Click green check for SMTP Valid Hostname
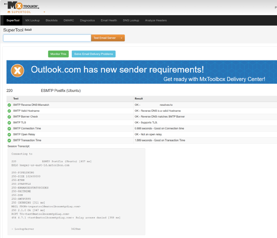This screenshot has width=277, height=238. pyautogui.click(x=9, y=111)
